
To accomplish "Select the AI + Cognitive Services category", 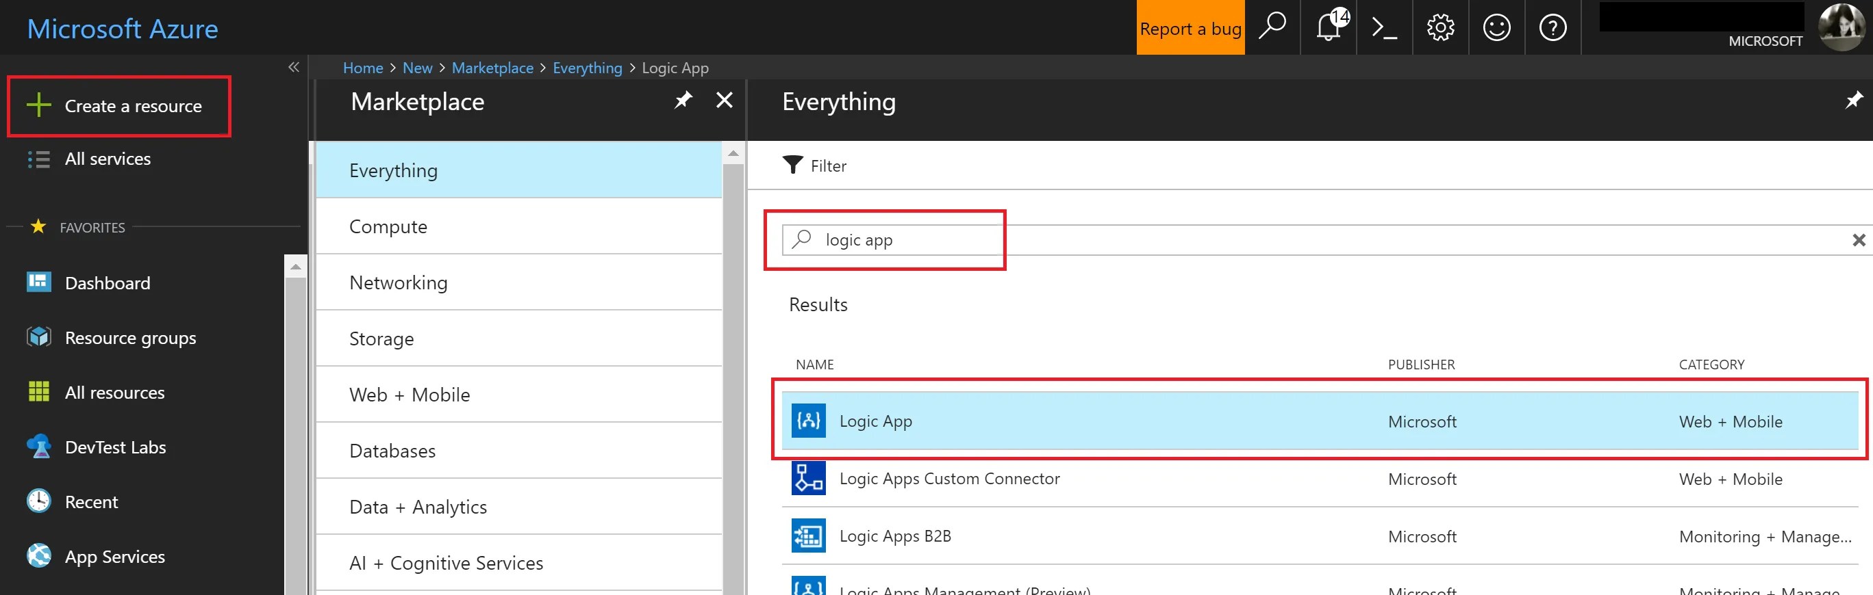I will [519, 562].
